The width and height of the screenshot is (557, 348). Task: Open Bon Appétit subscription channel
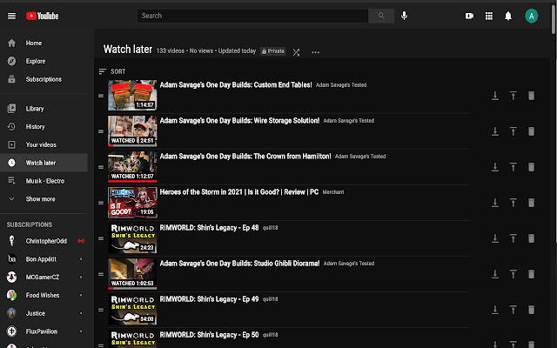click(44, 259)
